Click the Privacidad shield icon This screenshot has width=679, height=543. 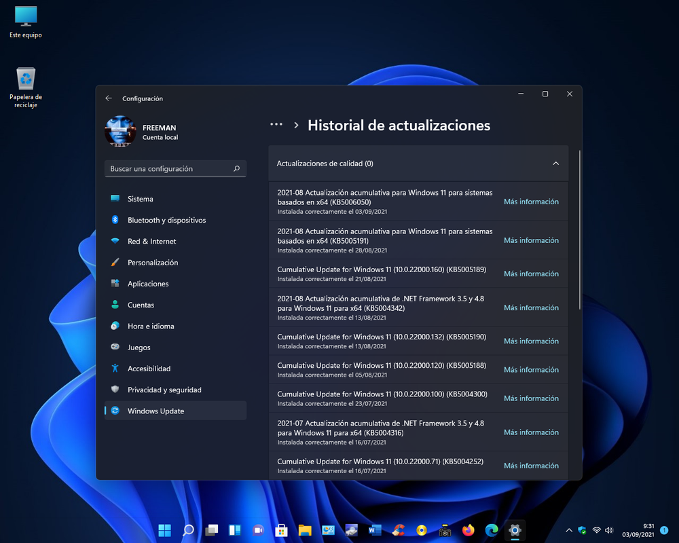click(x=115, y=389)
